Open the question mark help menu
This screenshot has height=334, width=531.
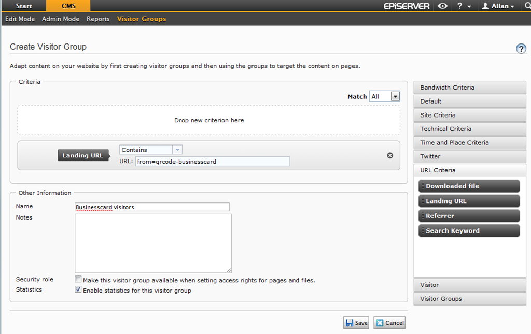coord(462,6)
